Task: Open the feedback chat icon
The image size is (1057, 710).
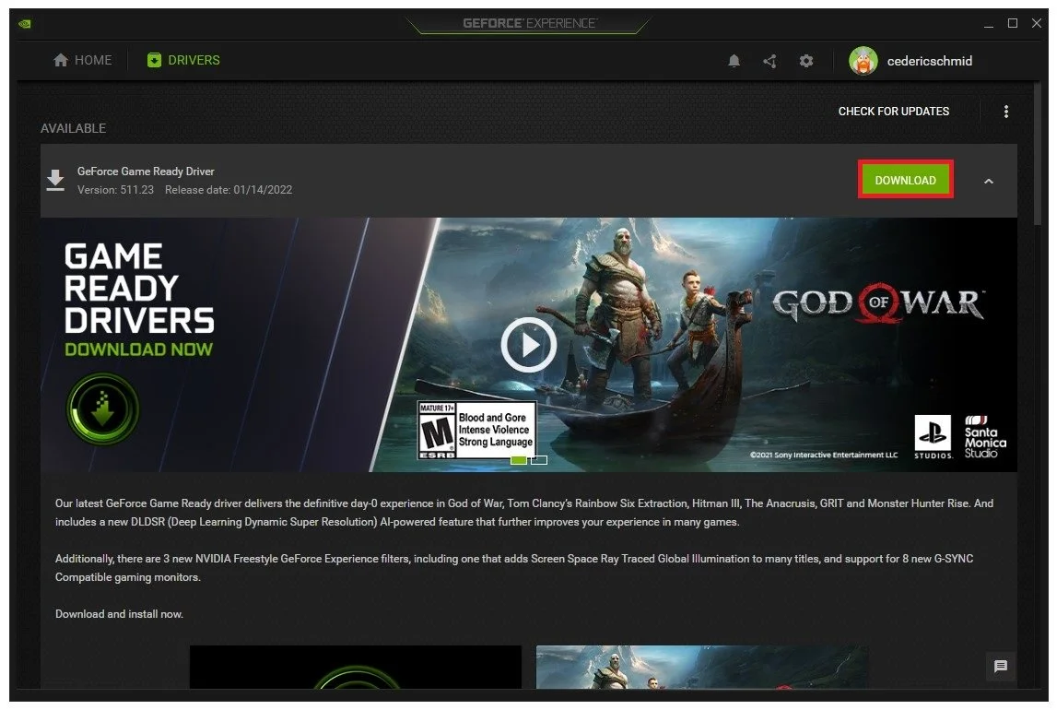Action: point(1001,666)
